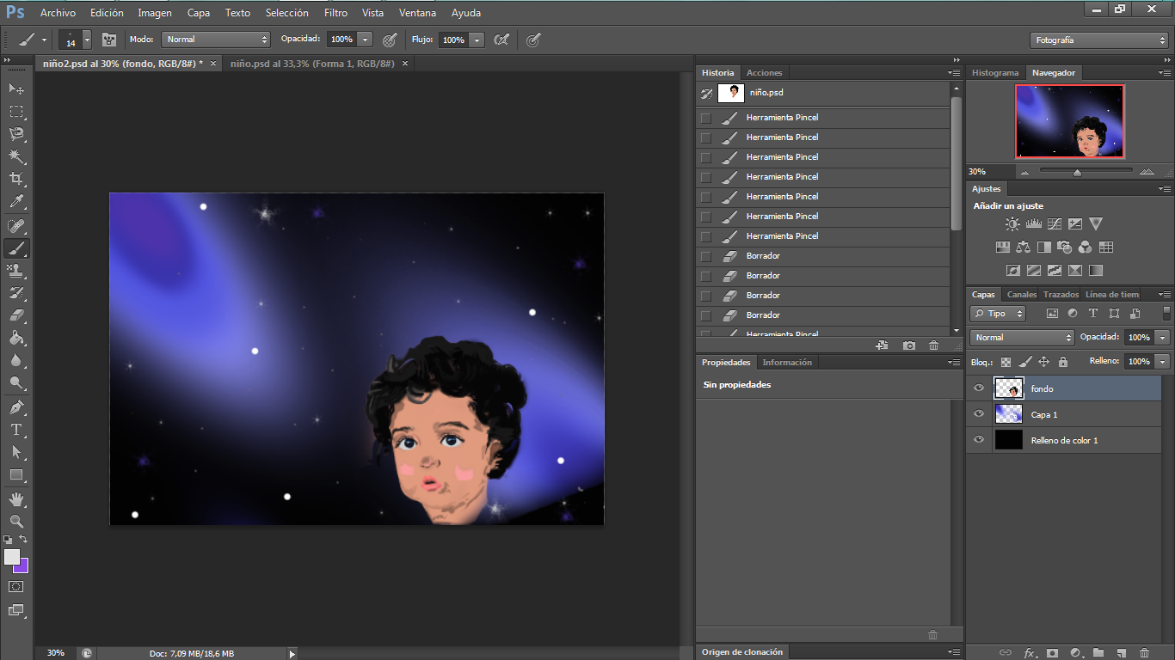Select the Type tool
1175x660 pixels.
16,430
